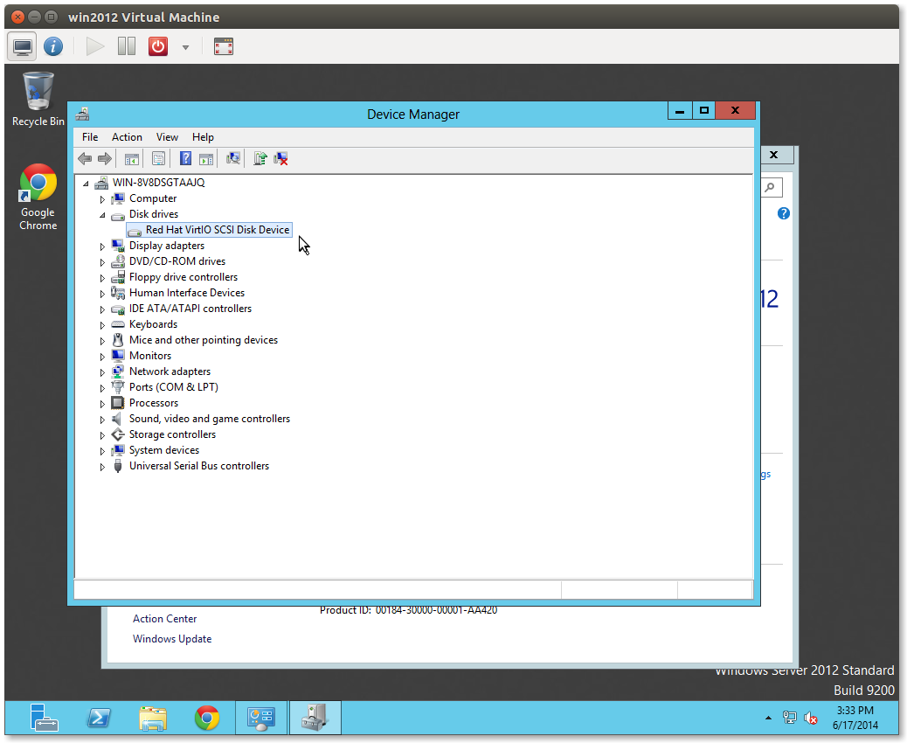Viewport: 907px width, 743px height.
Task: Expand the Floppy drive controllers arrow
Action: 102,278
